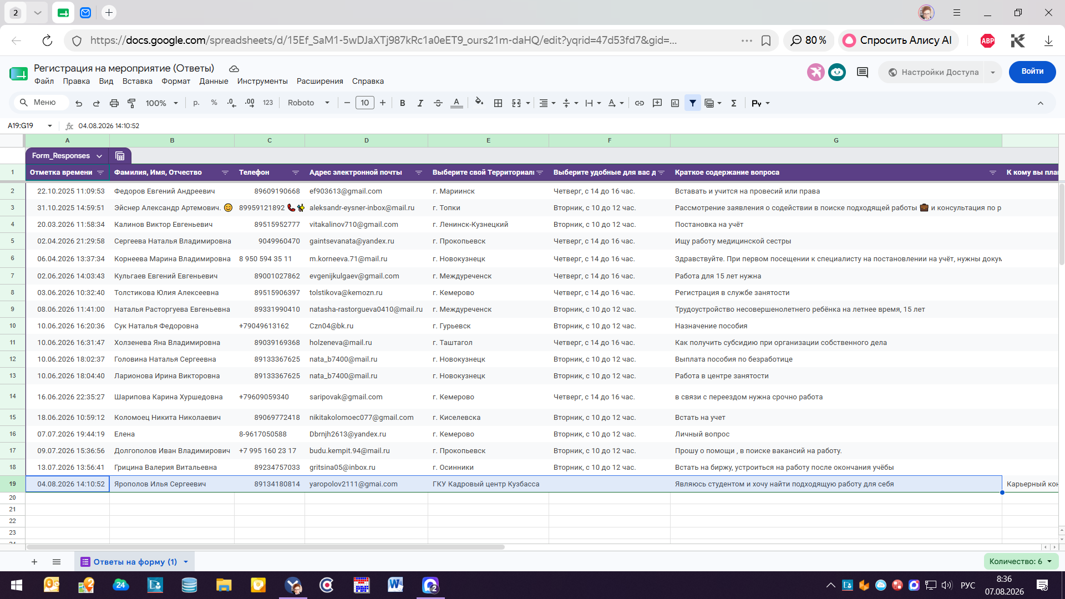Open filter on Адрес электронной почты column
1065x599 pixels.
(x=419, y=172)
